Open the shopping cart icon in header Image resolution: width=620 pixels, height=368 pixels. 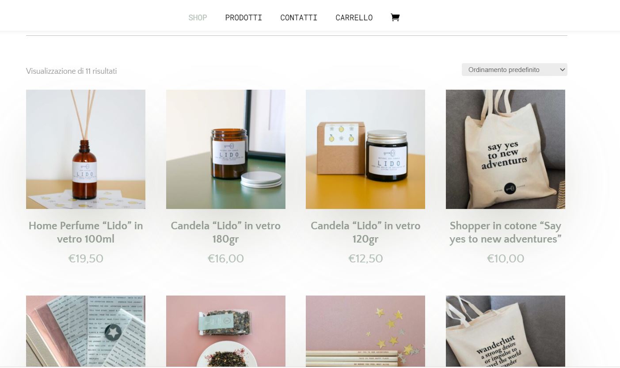(395, 18)
